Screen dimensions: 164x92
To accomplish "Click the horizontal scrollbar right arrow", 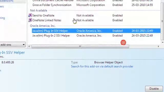I will tap(158, 47).
